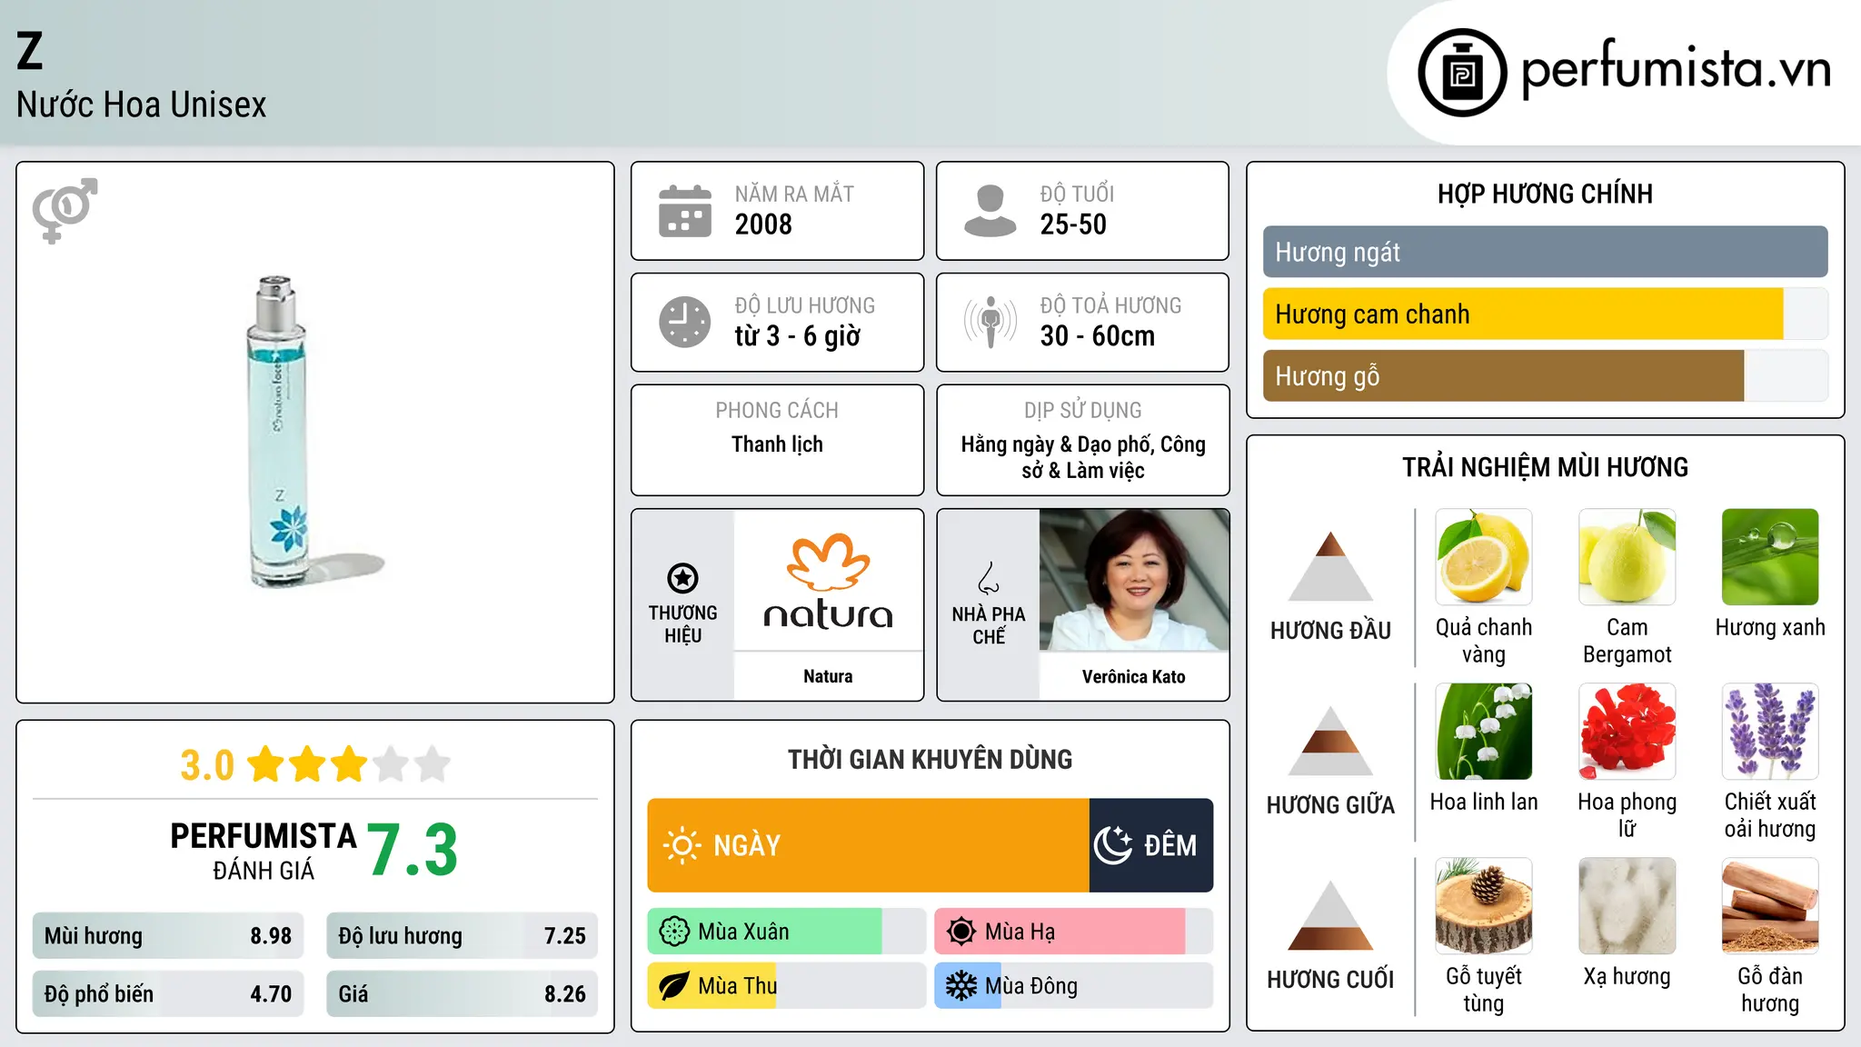This screenshot has width=1861, height=1047.
Task: Open the Verônica Kato perfumer photo
Action: [x=1134, y=580]
